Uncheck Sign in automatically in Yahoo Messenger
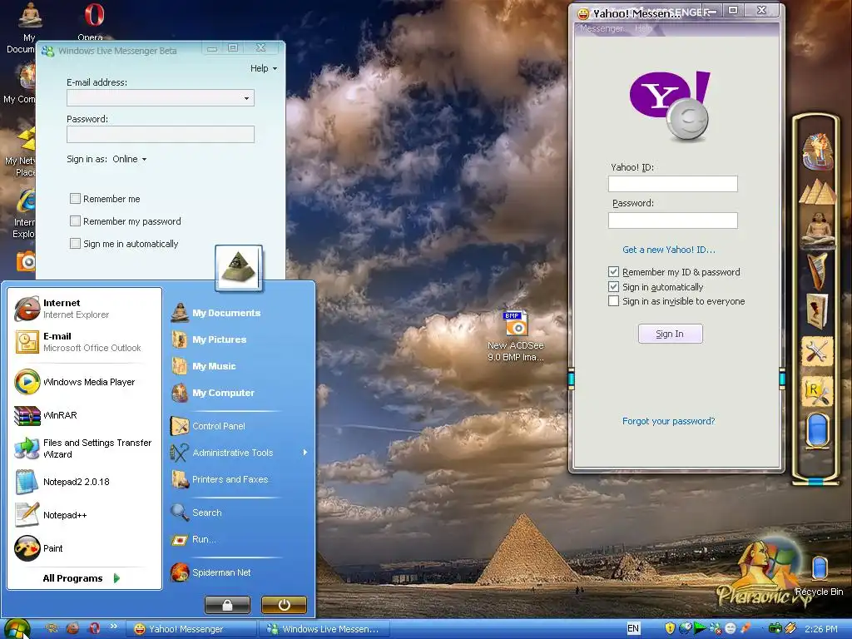Screen dimensions: 852x639 [613, 287]
